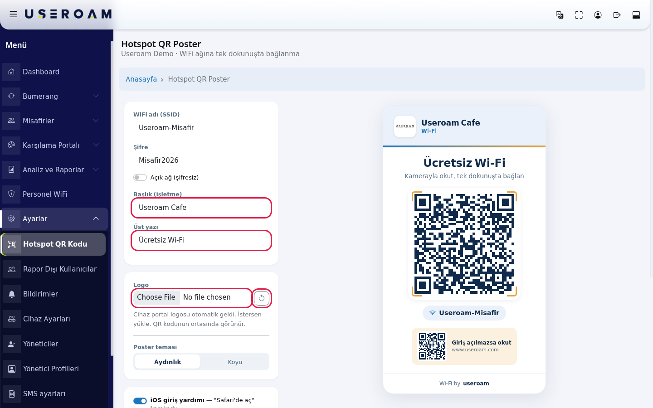Toggle the Açık ağ (şifresiz) switch
Viewport: 653px width, 408px height.
coord(140,177)
